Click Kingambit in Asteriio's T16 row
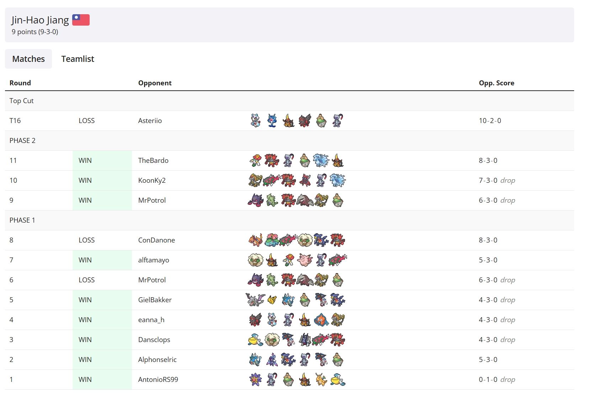Viewport: 604px width, 394px height. pyautogui.click(x=288, y=121)
